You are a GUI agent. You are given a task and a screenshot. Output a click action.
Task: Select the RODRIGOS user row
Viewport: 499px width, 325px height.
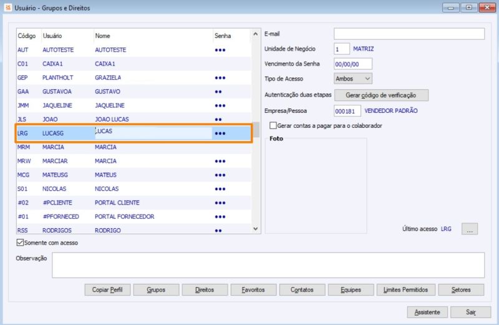click(134, 230)
